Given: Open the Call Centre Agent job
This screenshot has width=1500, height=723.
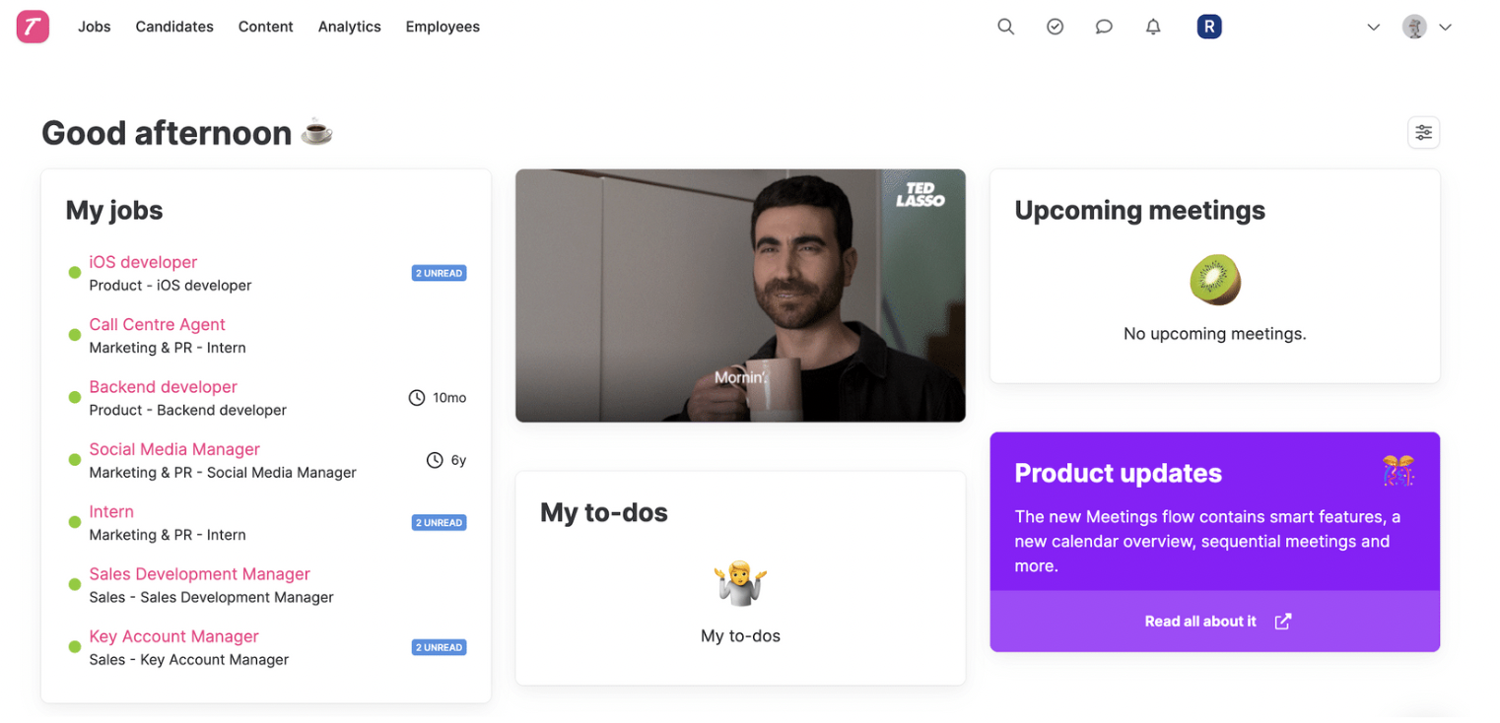Looking at the screenshot, I should (x=157, y=324).
